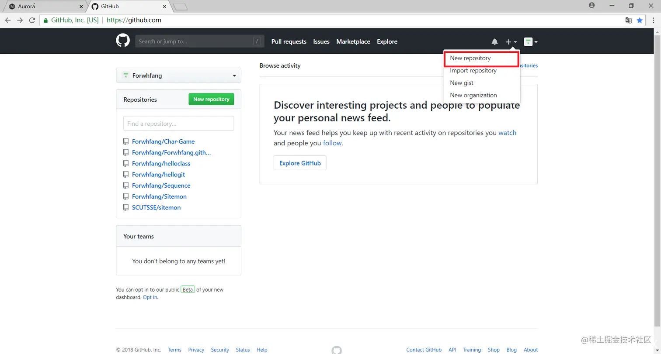Open the Help footer link
The width and height of the screenshot is (661, 354).
[262, 350]
